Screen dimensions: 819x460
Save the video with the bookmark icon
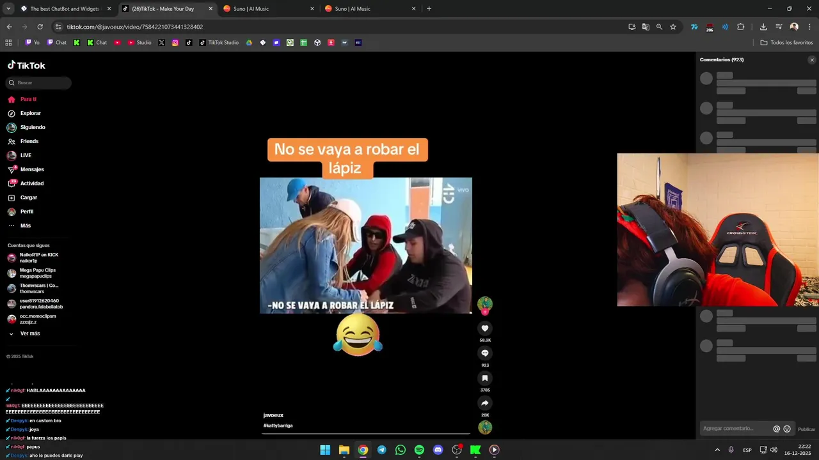pyautogui.click(x=485, y=378)
